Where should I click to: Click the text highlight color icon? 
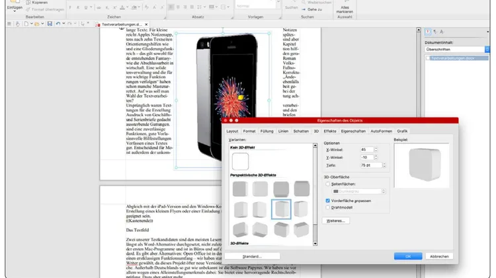click(134, 7)
